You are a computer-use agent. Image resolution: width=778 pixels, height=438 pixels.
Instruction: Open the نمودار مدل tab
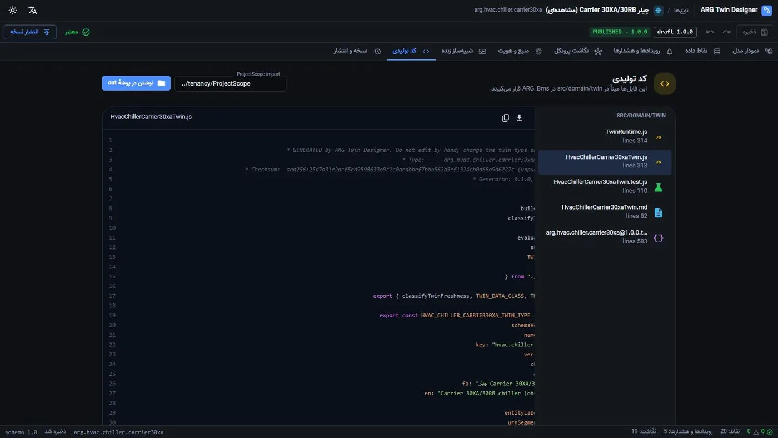pyautogui.click(x=752, y=51)
